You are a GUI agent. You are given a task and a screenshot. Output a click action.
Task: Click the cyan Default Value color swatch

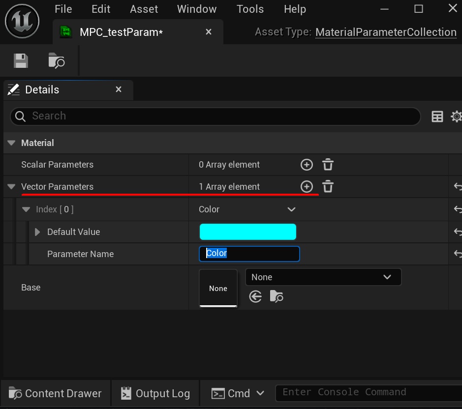(247, 232)
